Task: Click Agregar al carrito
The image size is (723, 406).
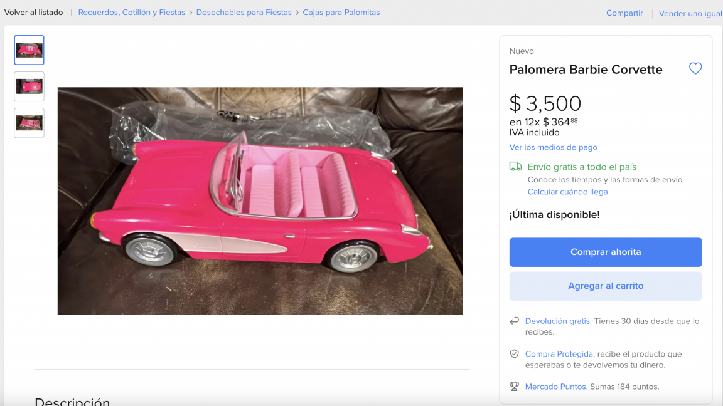Action: tap(605, 286)
